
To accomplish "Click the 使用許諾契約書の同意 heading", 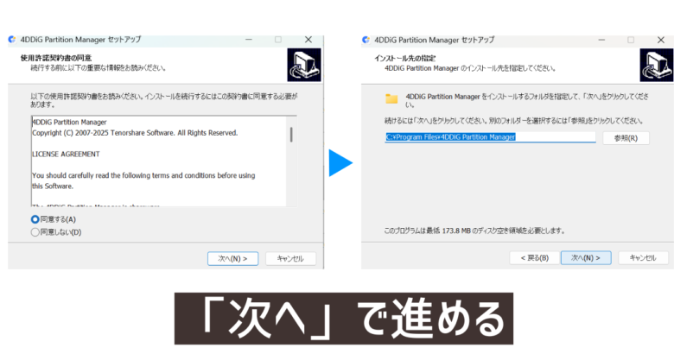I will pos(56,58).
